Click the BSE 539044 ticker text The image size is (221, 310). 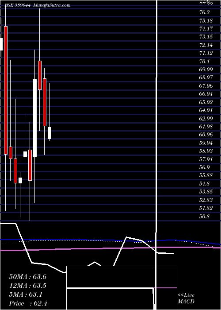point(18,5)
